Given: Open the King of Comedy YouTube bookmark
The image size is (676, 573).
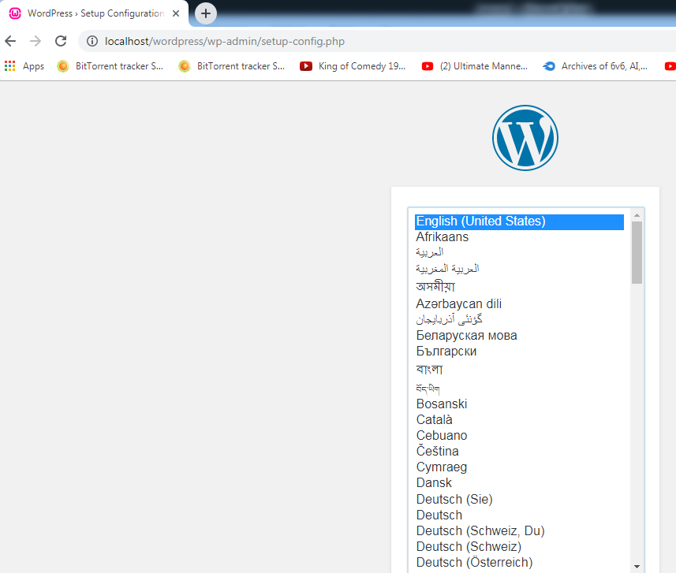Looking at the screenshot, I should click(353, 66).
